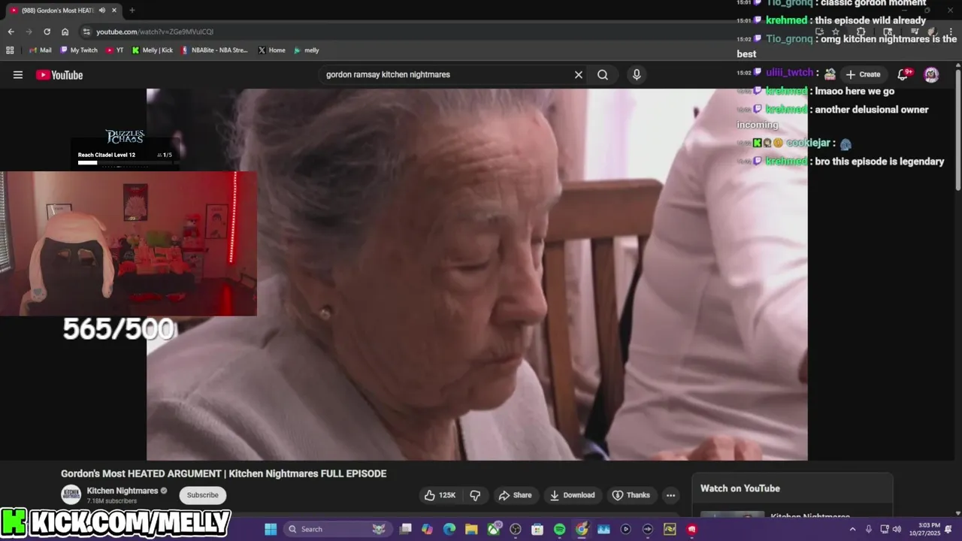Close the Gordon's Most HEATED tab
The height and width of the screenshot is (541, 962).
[114, 11]
